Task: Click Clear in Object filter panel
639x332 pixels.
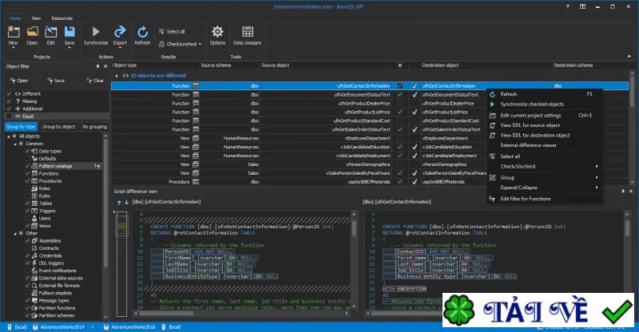Action: tap(95, 81)
